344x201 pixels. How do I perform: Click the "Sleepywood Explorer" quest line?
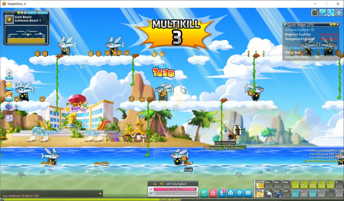click(x=300, y=39)
